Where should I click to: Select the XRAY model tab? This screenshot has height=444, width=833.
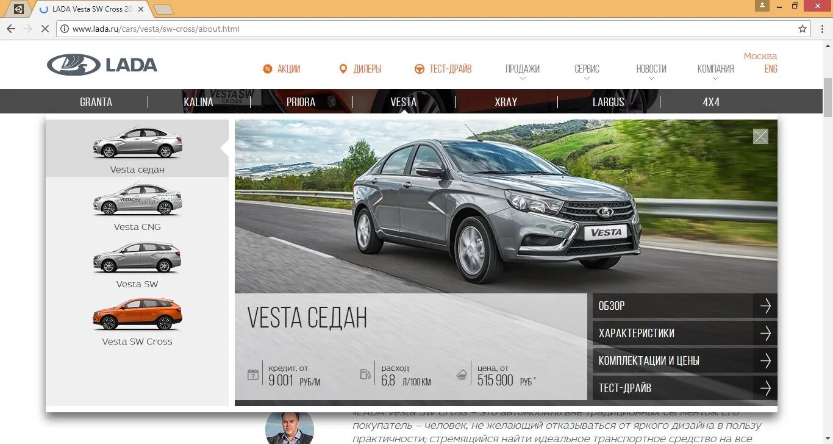tap(506, 102)
